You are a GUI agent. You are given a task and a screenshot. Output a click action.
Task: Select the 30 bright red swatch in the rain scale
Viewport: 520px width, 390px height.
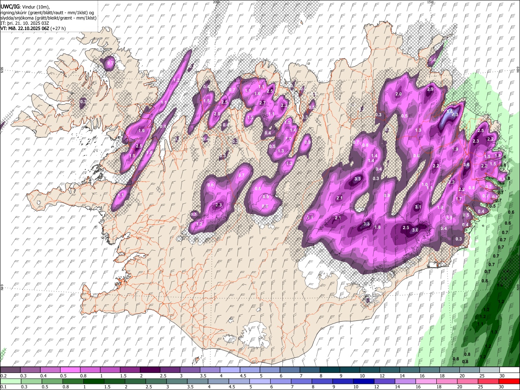[509, 381]
